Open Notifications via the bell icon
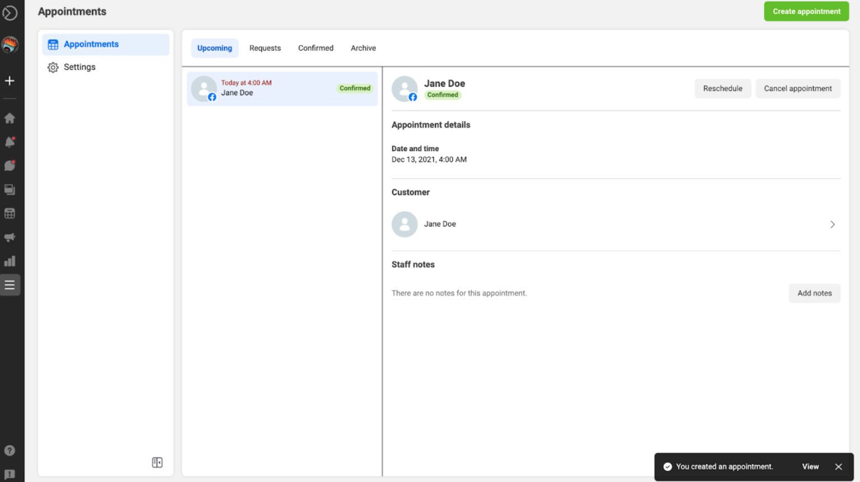 (x=10, y=142)
